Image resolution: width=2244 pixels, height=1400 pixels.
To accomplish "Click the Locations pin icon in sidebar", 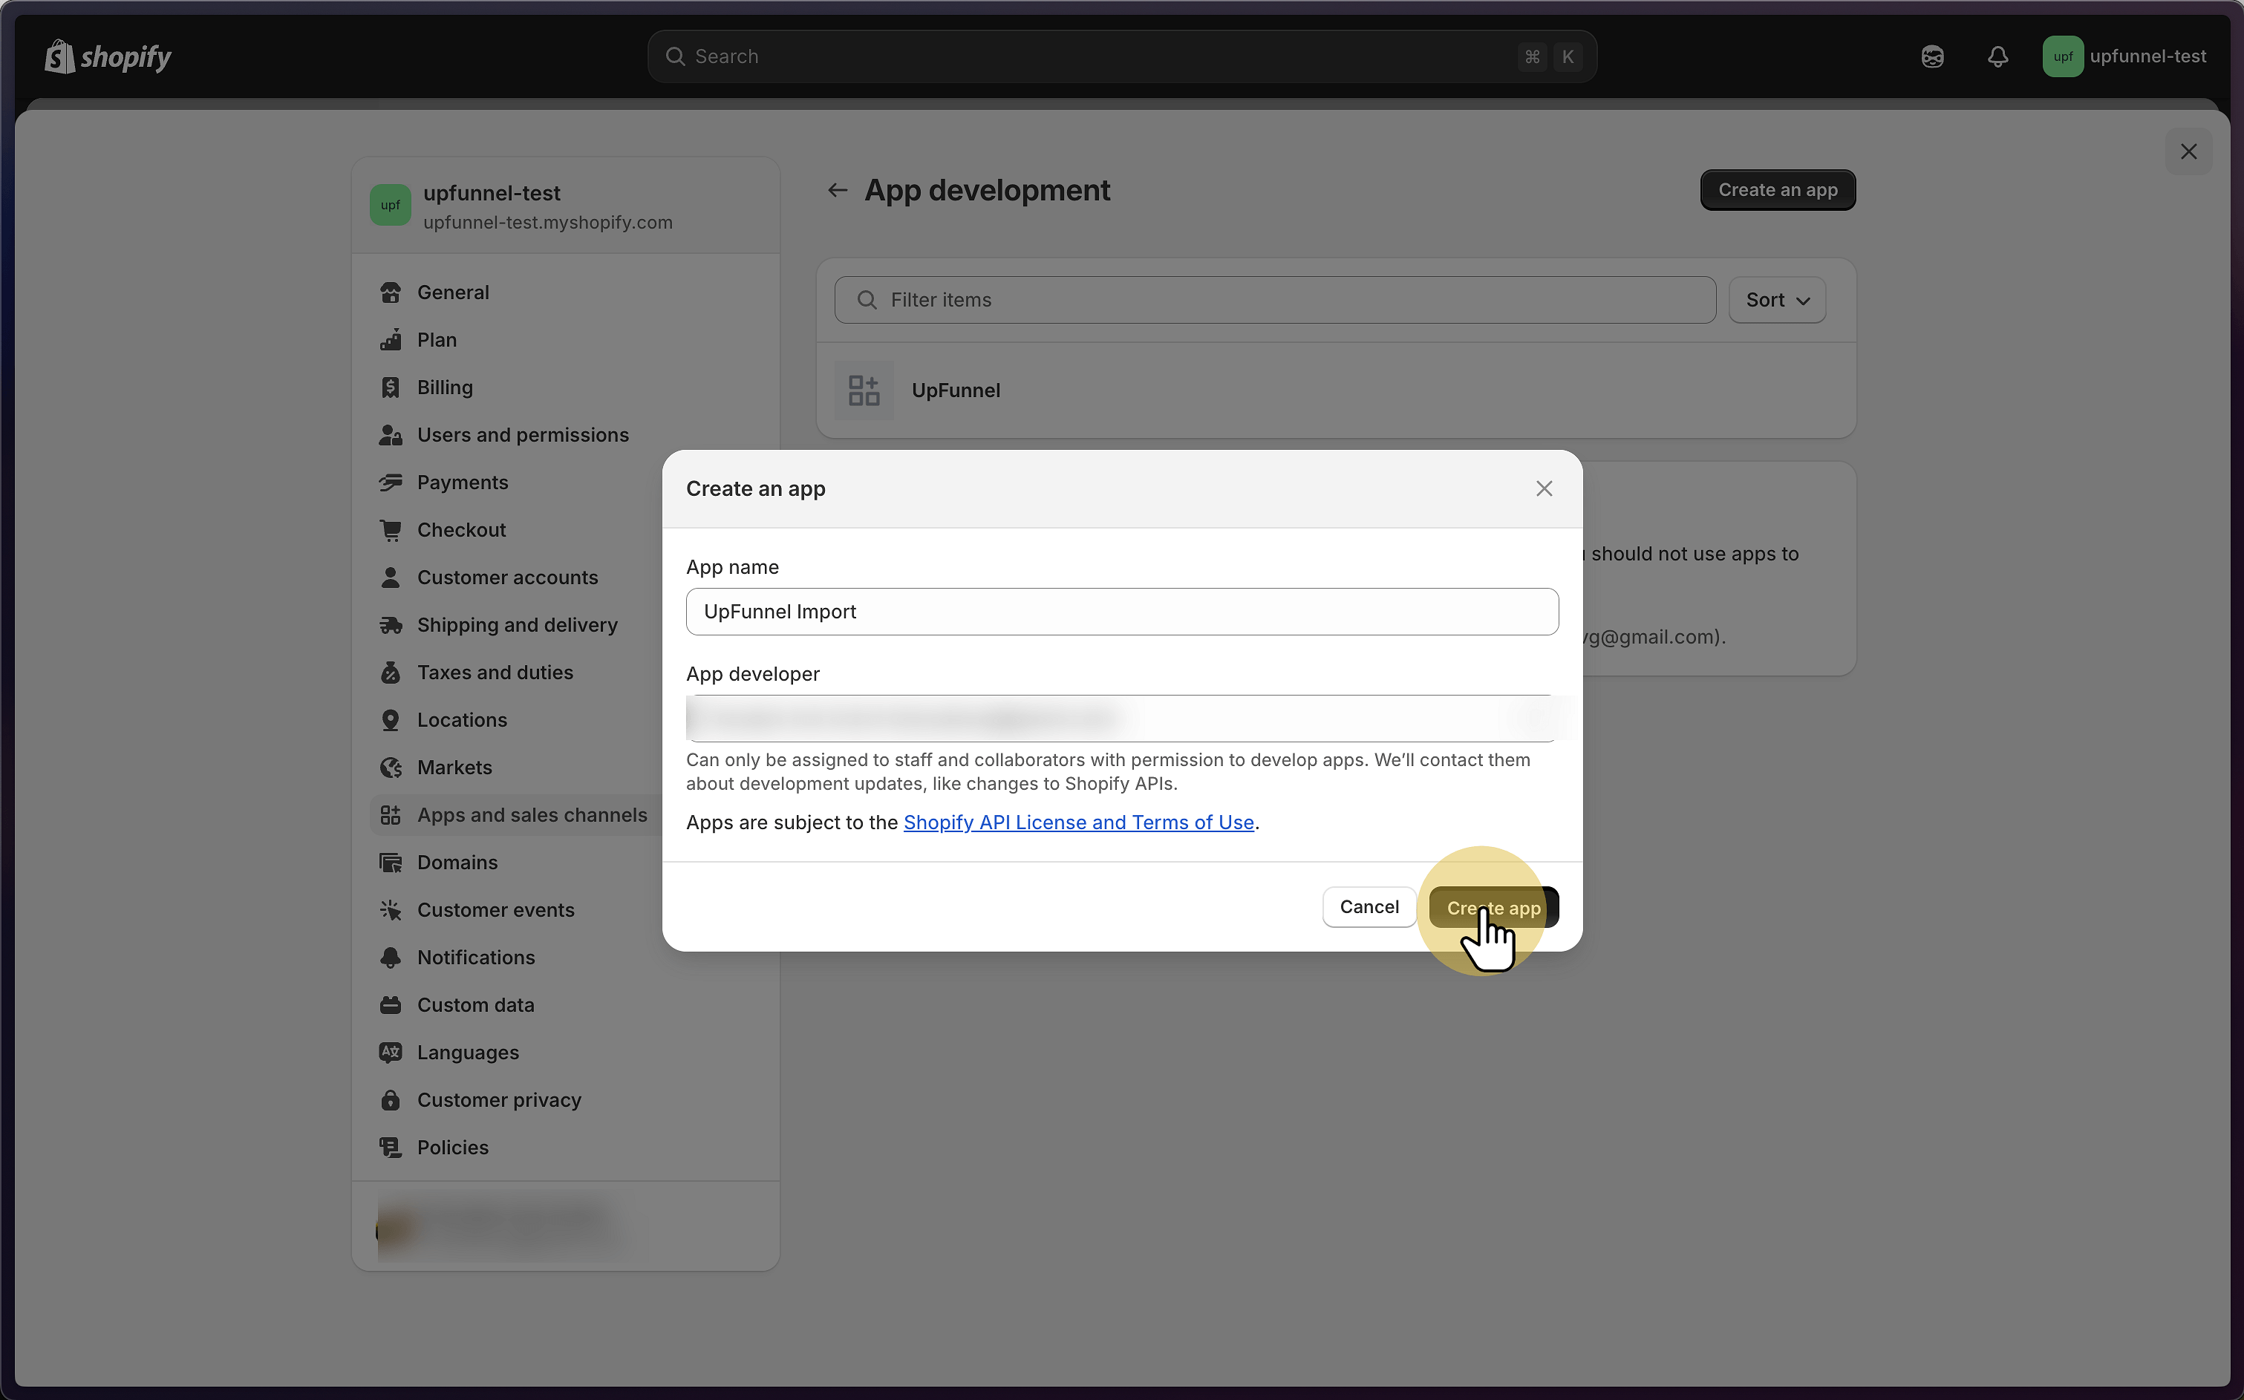I will (x=391, y=719).
